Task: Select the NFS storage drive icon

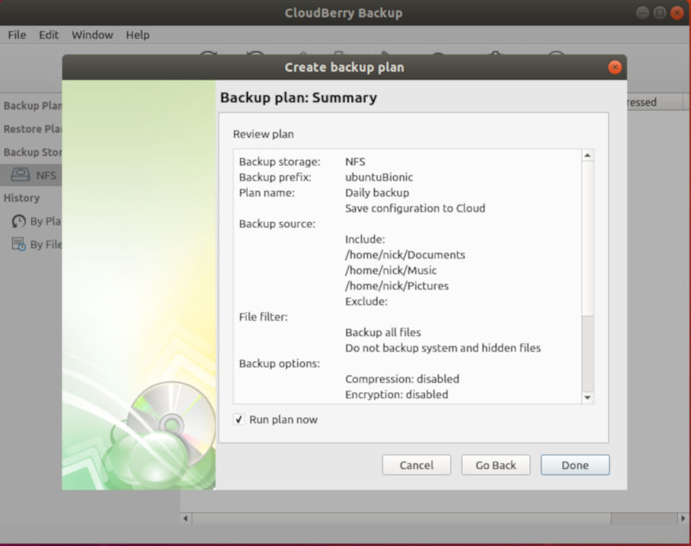Action: 20,175
